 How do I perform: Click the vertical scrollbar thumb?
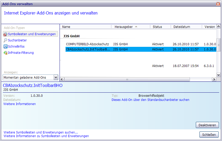coord(218,45)
